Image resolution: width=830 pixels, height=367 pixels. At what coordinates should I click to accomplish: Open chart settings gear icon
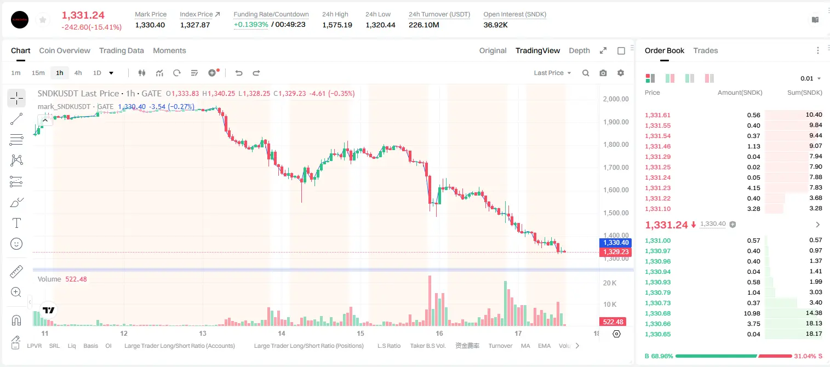click(x=621, y=73)
